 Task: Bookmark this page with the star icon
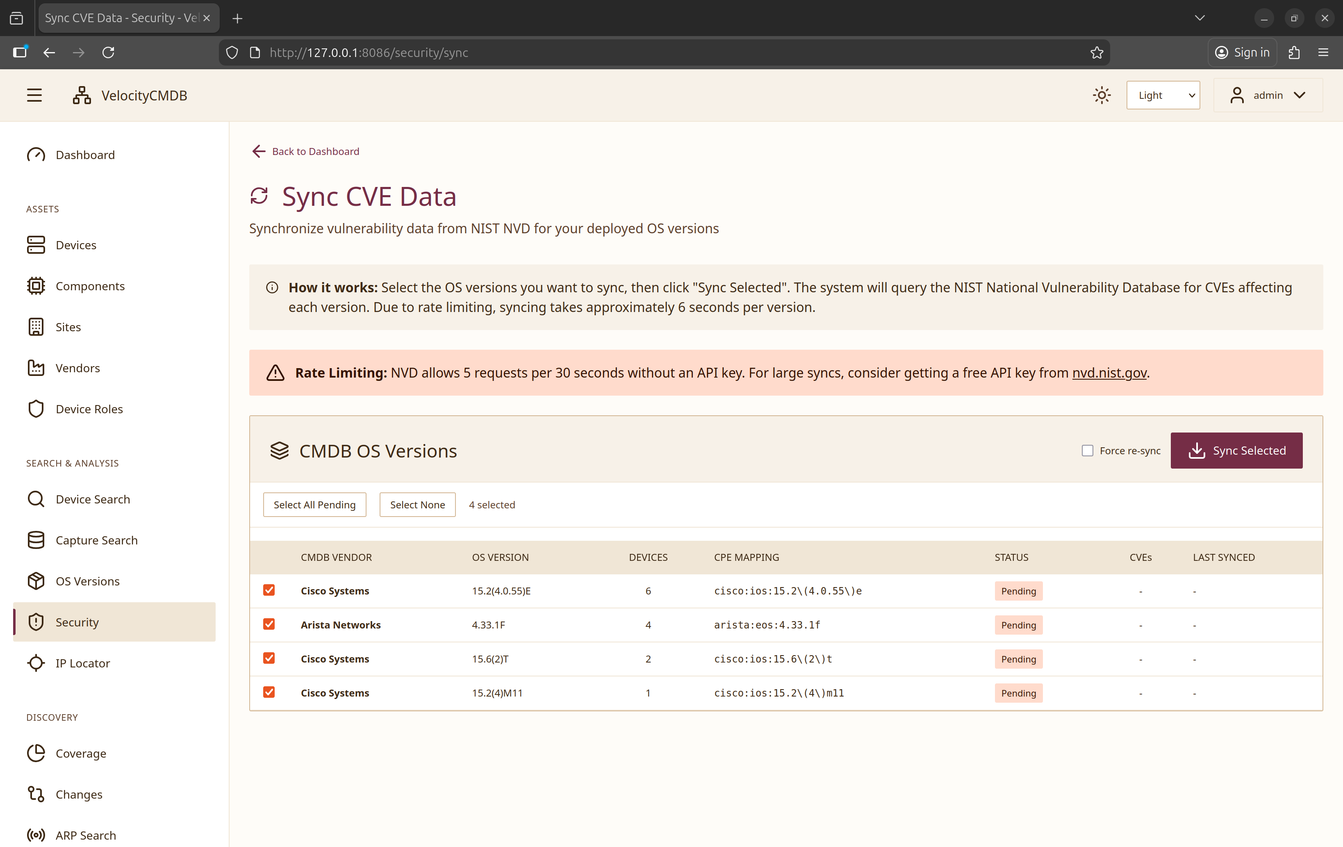point(1097,52)
